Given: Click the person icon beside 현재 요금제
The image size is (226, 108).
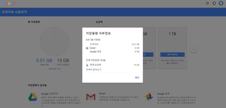Looking at the screenshot, I should [x=87, y=65].
